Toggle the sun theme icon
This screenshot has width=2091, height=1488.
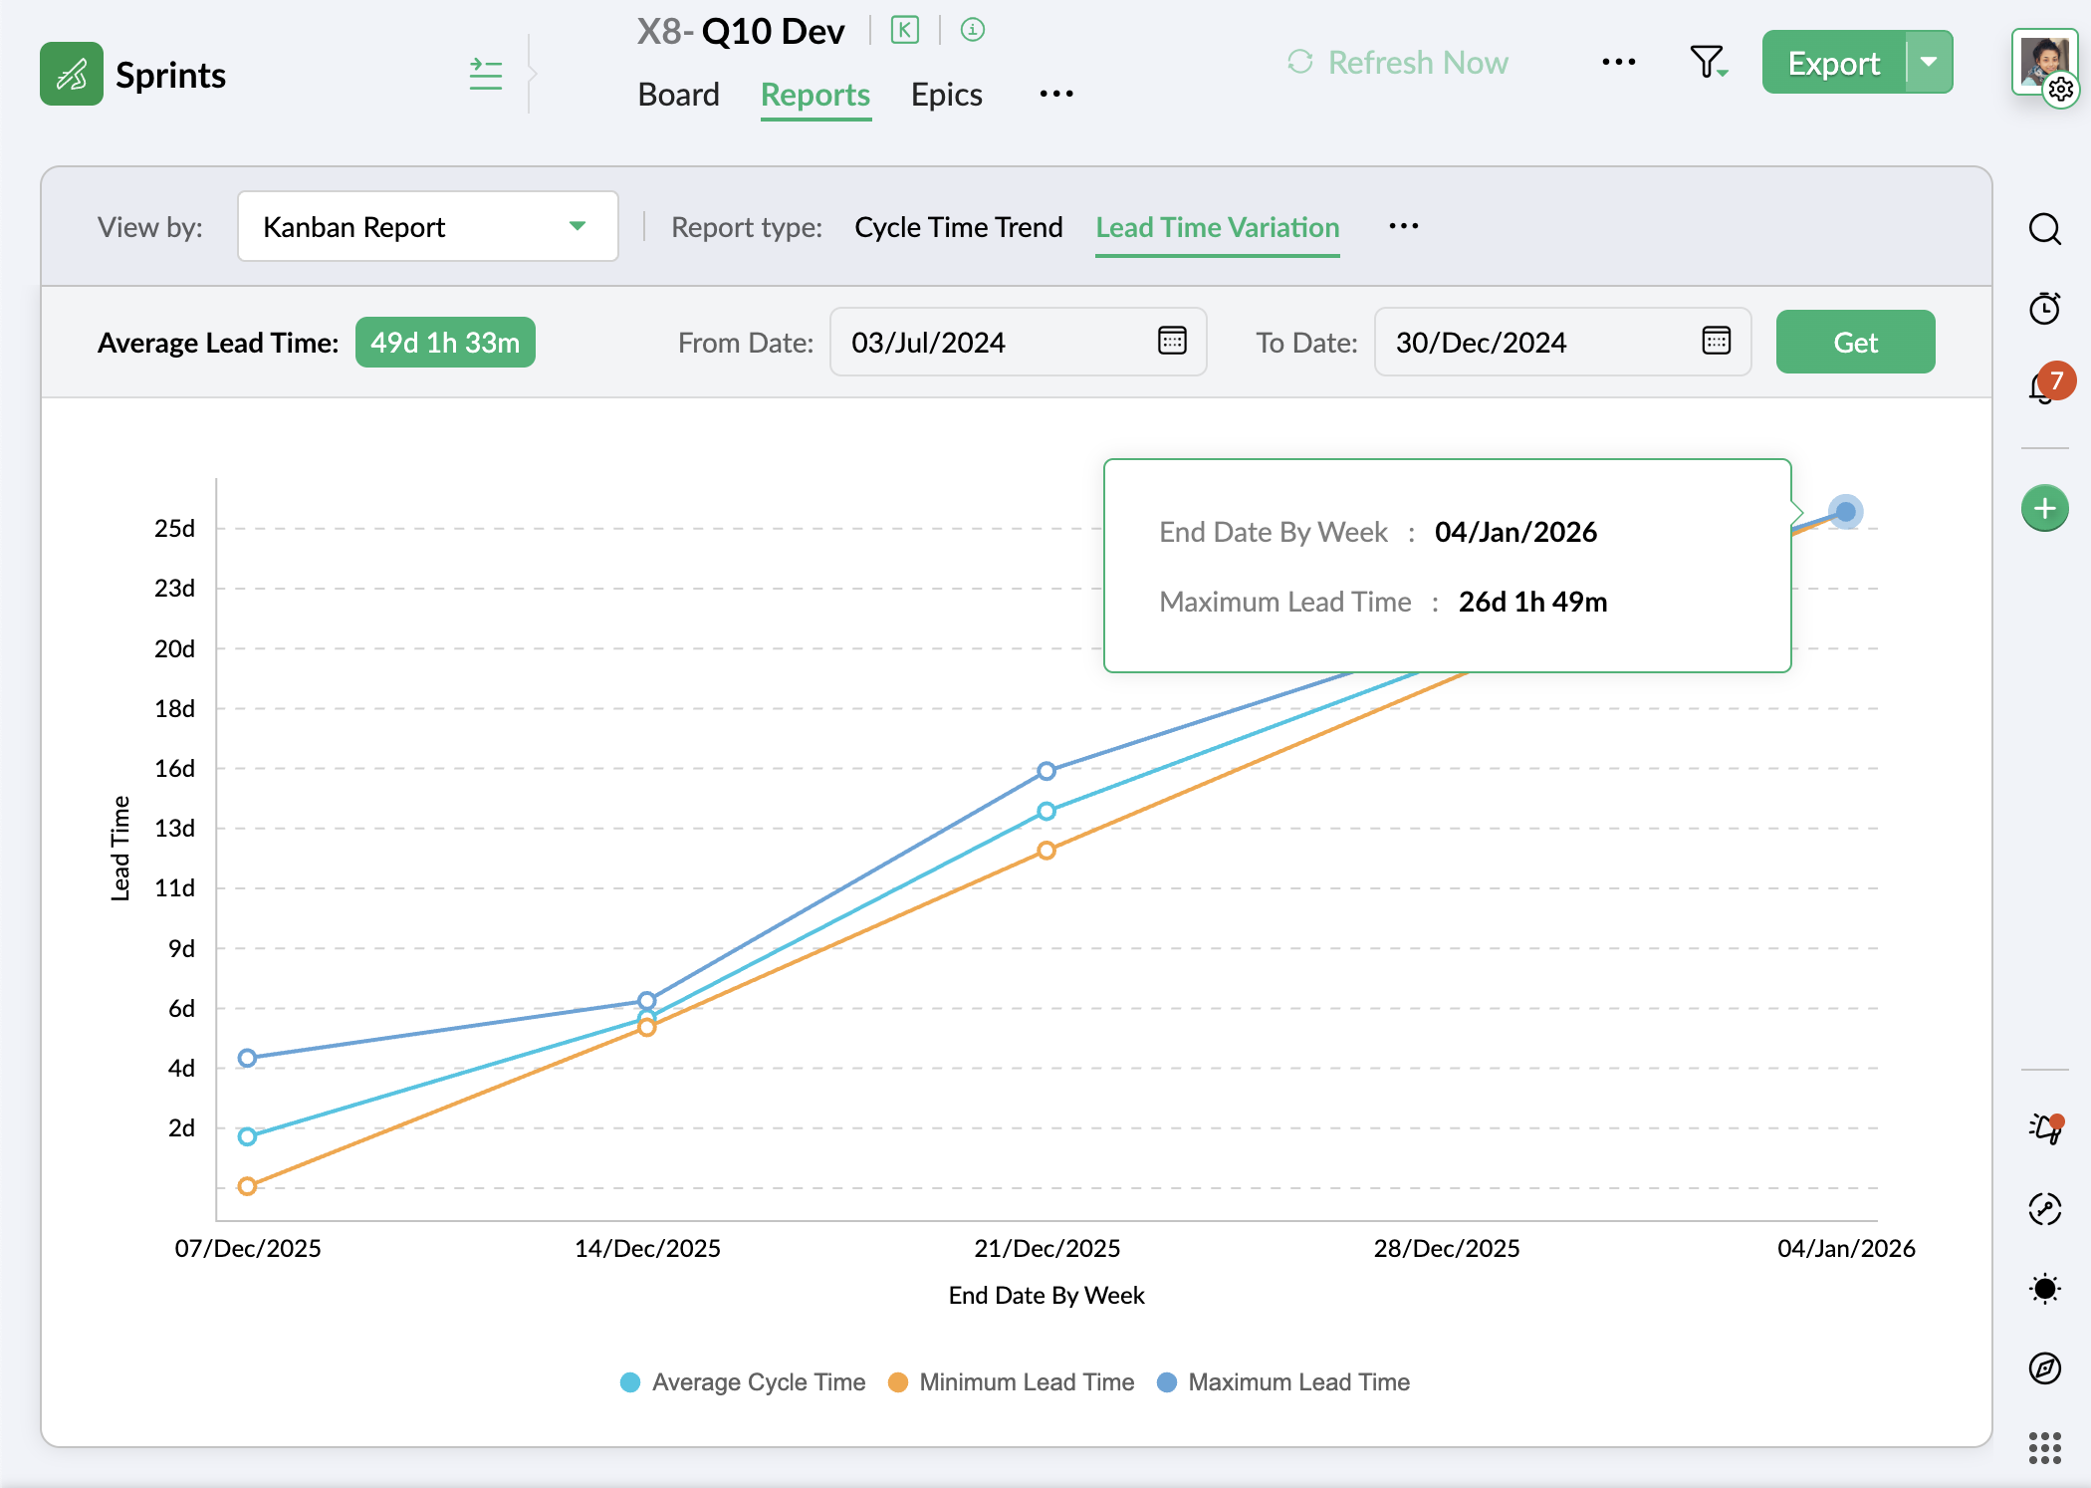pyautogui.click(x=2044, y=1289)
